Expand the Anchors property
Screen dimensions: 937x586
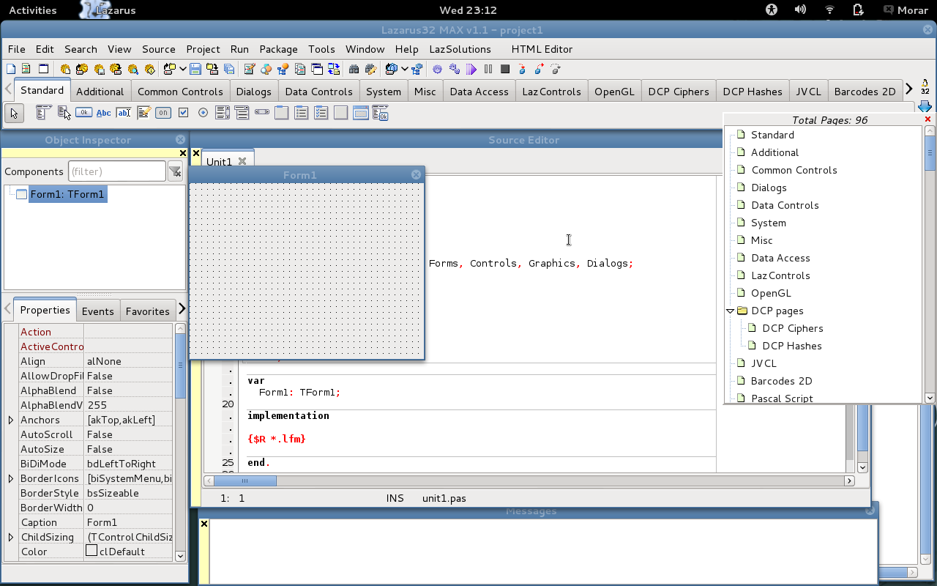click(x=11, y=420)
